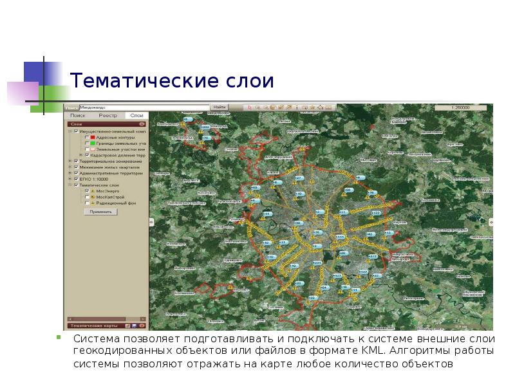Image resolution: width=515 pixels, height=386 pixels.
Task: Click the Применить button
Action: 100,212
